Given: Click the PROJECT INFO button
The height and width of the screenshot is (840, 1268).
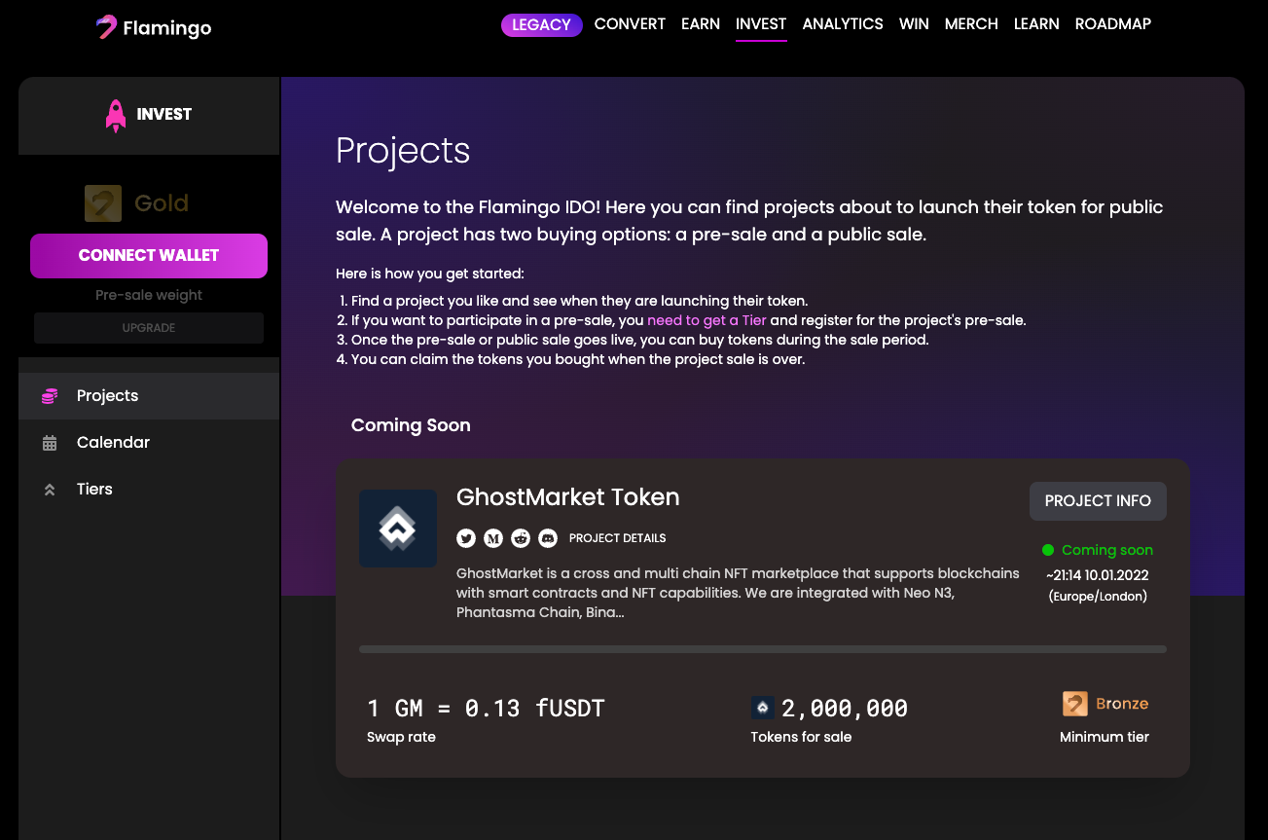Looking at the screenshot, I should tap(1098, 501).
